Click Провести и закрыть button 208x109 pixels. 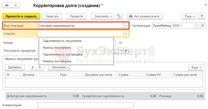(x=21, y=16)
